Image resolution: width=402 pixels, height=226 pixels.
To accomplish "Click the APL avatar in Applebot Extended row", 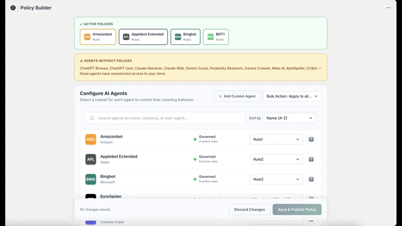I will tap(91, 159).
